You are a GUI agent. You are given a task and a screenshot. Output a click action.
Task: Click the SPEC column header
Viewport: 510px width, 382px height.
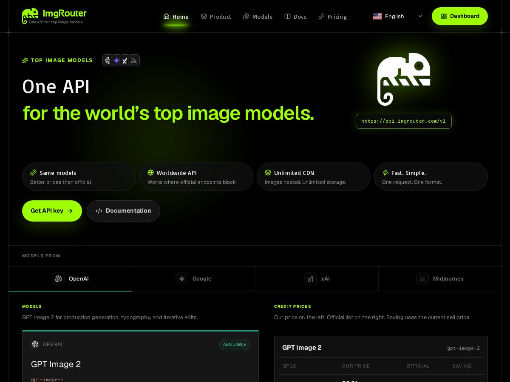click(x=289, y=366)
